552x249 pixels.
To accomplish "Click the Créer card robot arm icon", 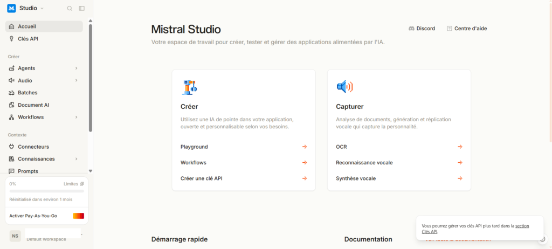I will pos(189,87).
